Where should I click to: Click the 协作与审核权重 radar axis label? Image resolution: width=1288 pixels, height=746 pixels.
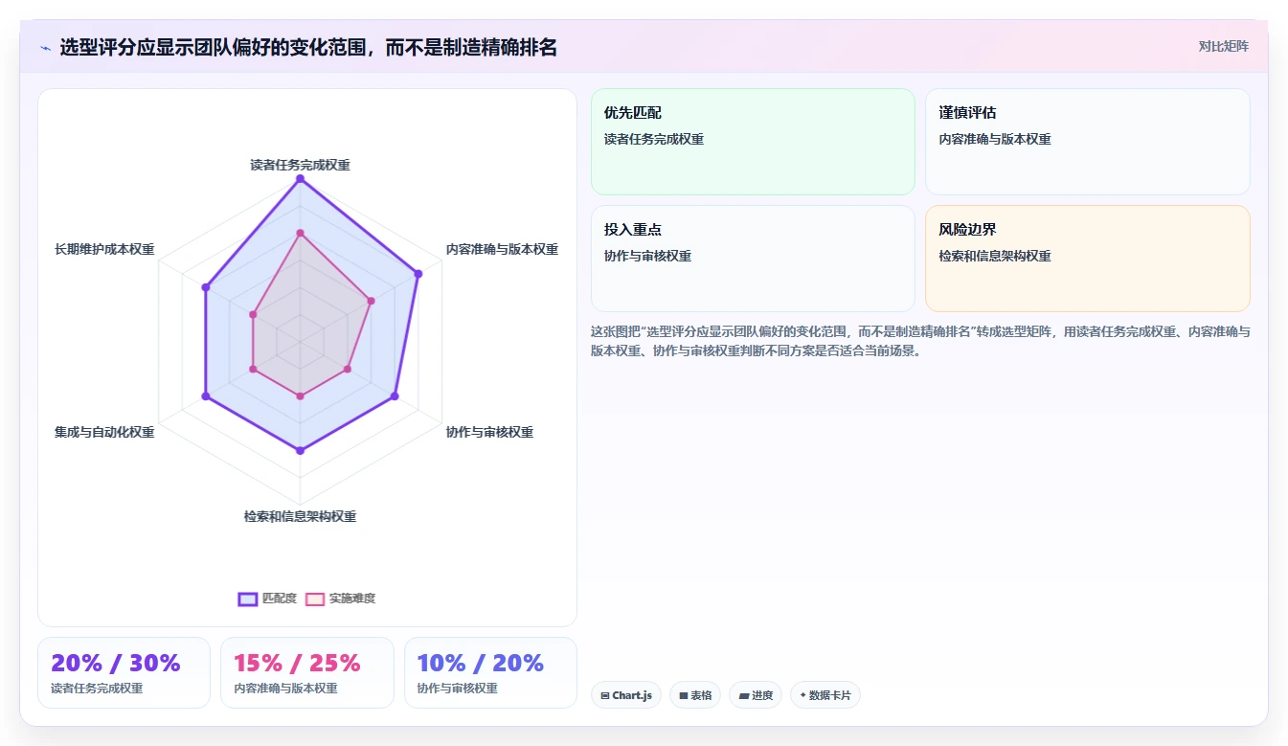click(x=489, y=432)
